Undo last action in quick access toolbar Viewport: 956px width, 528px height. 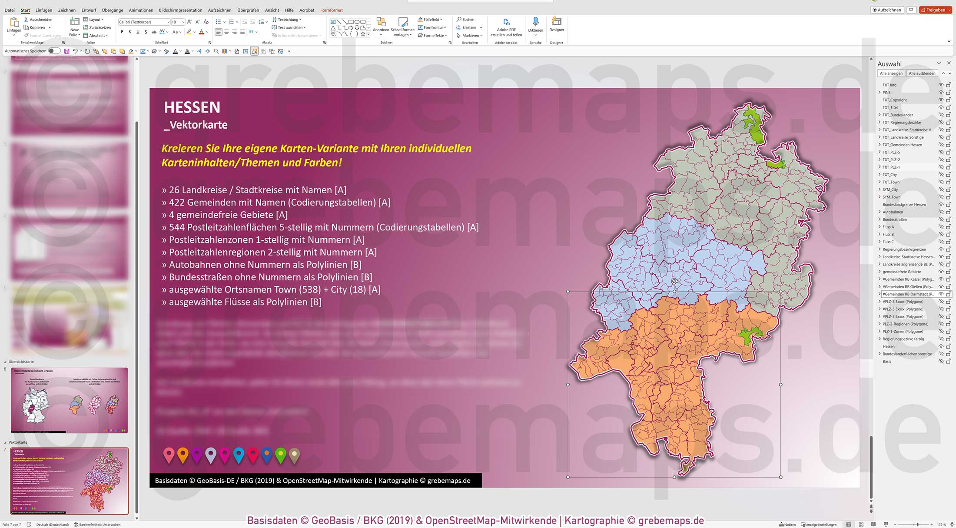(75, 51)
